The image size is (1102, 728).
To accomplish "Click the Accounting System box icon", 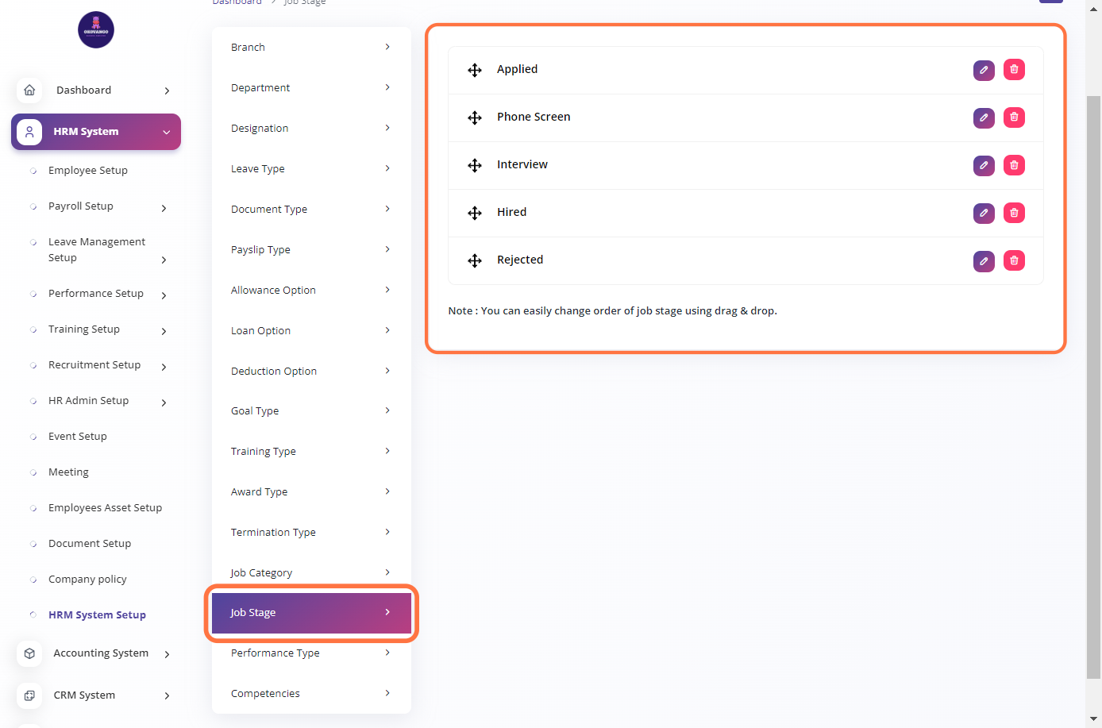I will (29, 653).
